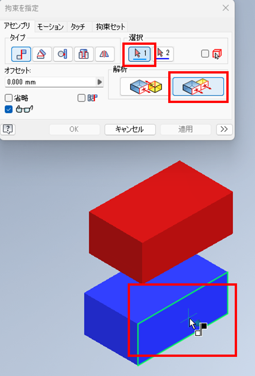Enable the pick part first checkbox
Screen dimensions: 255x376
pyautogui.click(x=205, y=54)
